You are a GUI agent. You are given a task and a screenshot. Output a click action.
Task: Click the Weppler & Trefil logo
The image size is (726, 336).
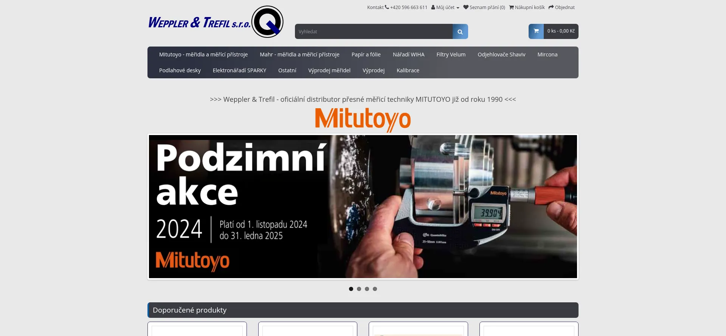click(x=216, y=22)
